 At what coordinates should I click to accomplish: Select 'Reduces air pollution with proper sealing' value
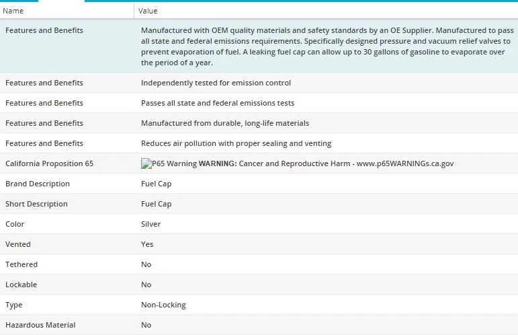click(236, 143)
